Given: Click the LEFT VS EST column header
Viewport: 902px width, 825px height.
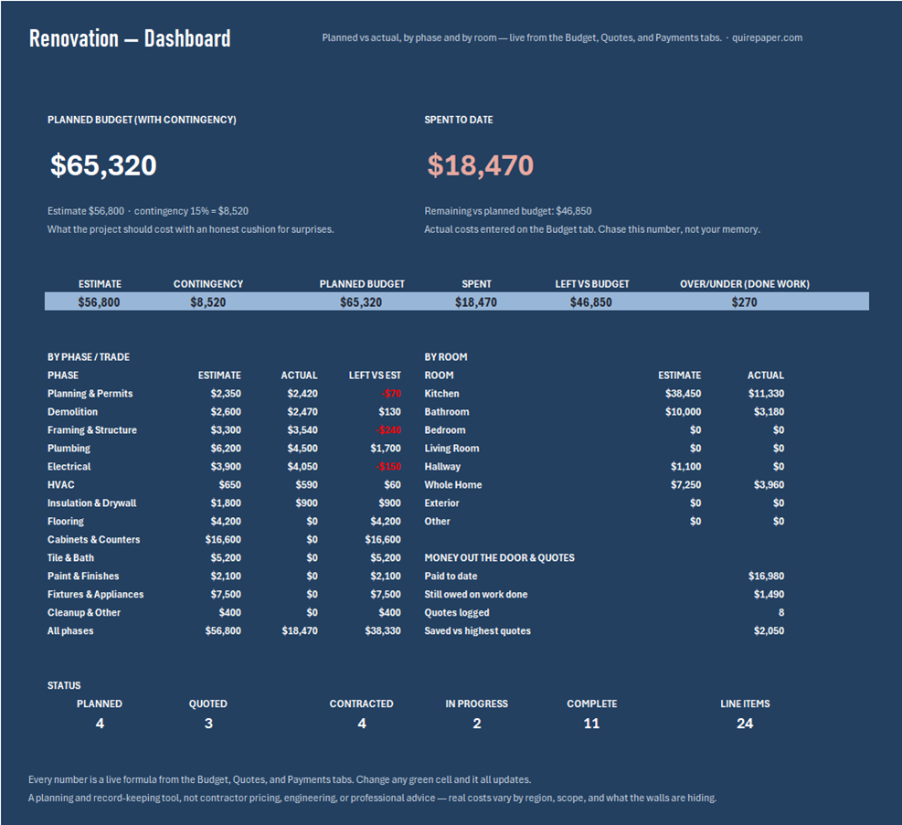Looking at the screenshot, I should click(375, 375).
